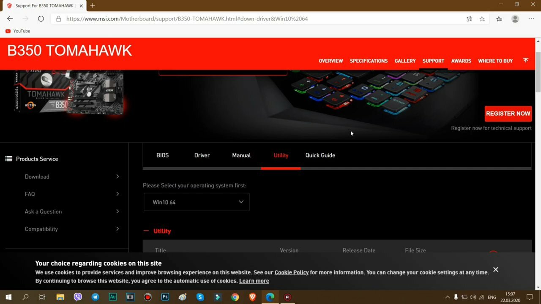The image size is (541, 304).
Task: Click the back-to-top arrow icon
Action: [x=526, y=60]
